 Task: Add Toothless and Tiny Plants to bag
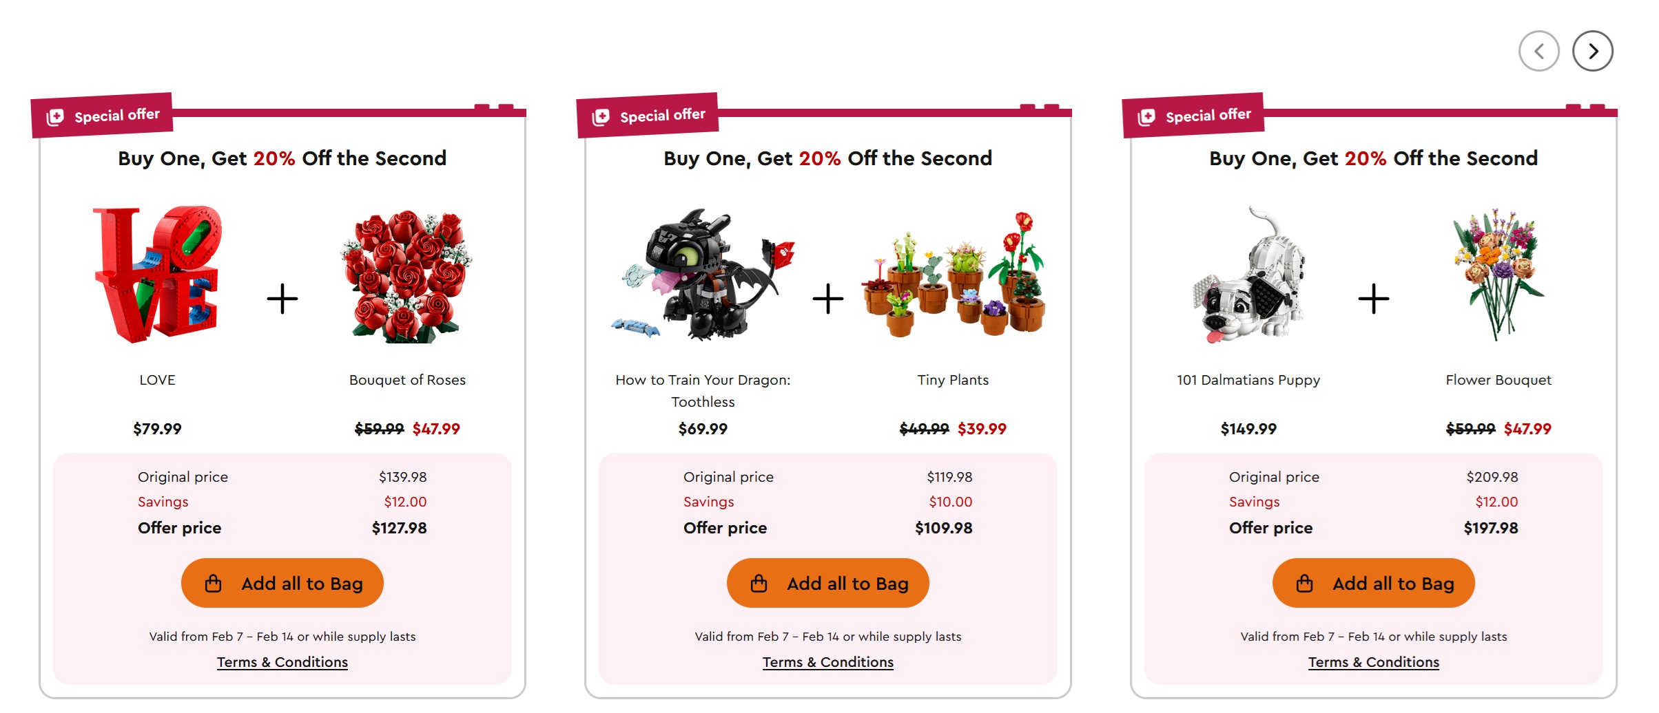(827, 583)
